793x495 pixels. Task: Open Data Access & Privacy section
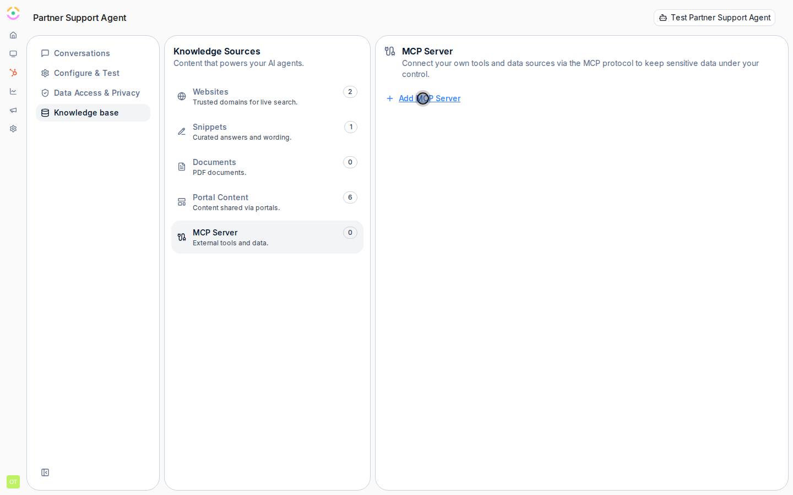click(93, 93)
